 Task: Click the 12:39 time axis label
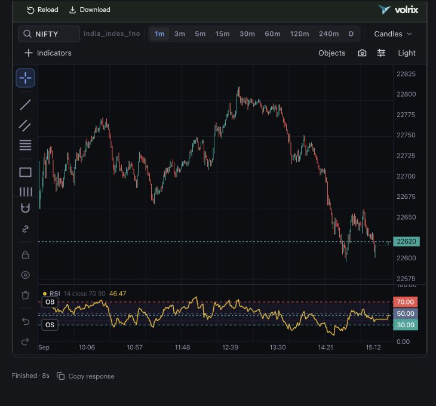coord(230,347)
